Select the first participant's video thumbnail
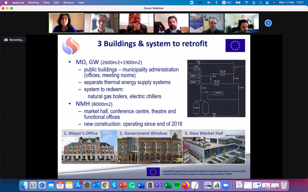This screenshot has height=192, width=308. [66, 23]
